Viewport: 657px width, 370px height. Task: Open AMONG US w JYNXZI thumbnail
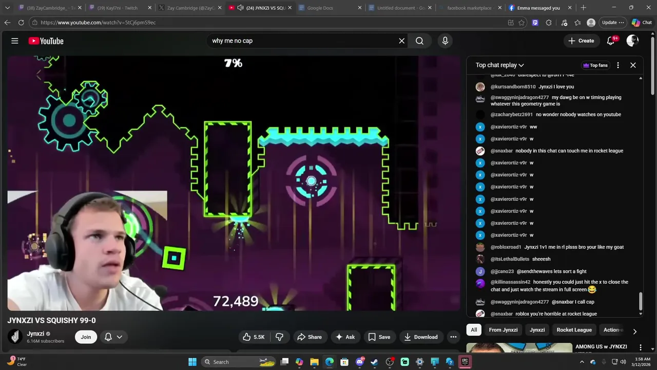(x=519, y=348)
